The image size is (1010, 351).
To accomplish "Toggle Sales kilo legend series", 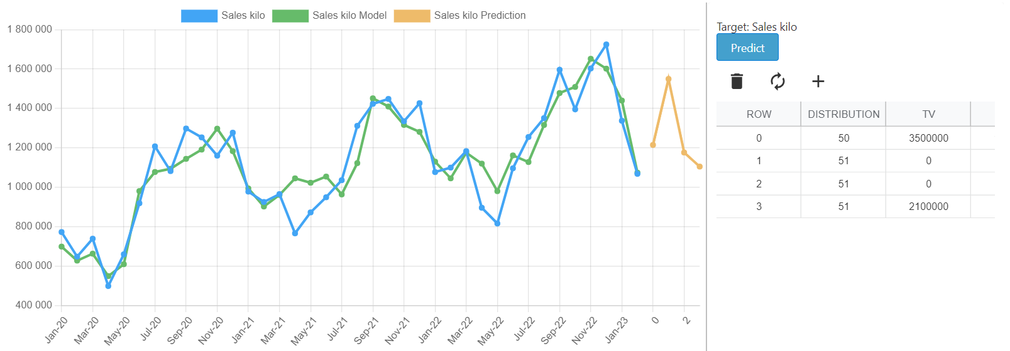I will pyautogui.click(x=243, y=16).
